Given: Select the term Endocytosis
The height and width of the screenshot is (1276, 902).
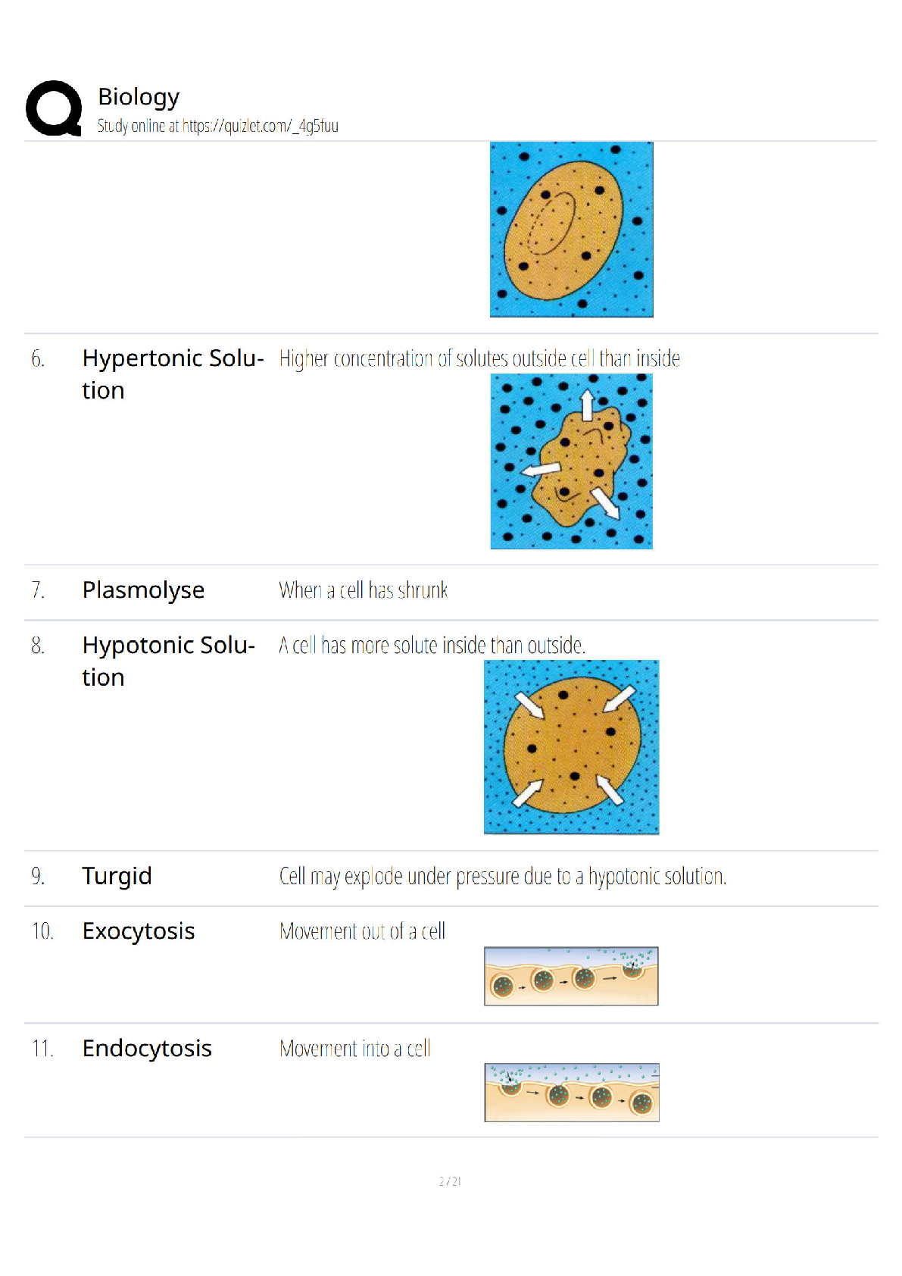Looking at the screenshot, I should pos(147,1049).
